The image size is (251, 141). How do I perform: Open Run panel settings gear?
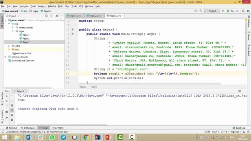[240, 91]
